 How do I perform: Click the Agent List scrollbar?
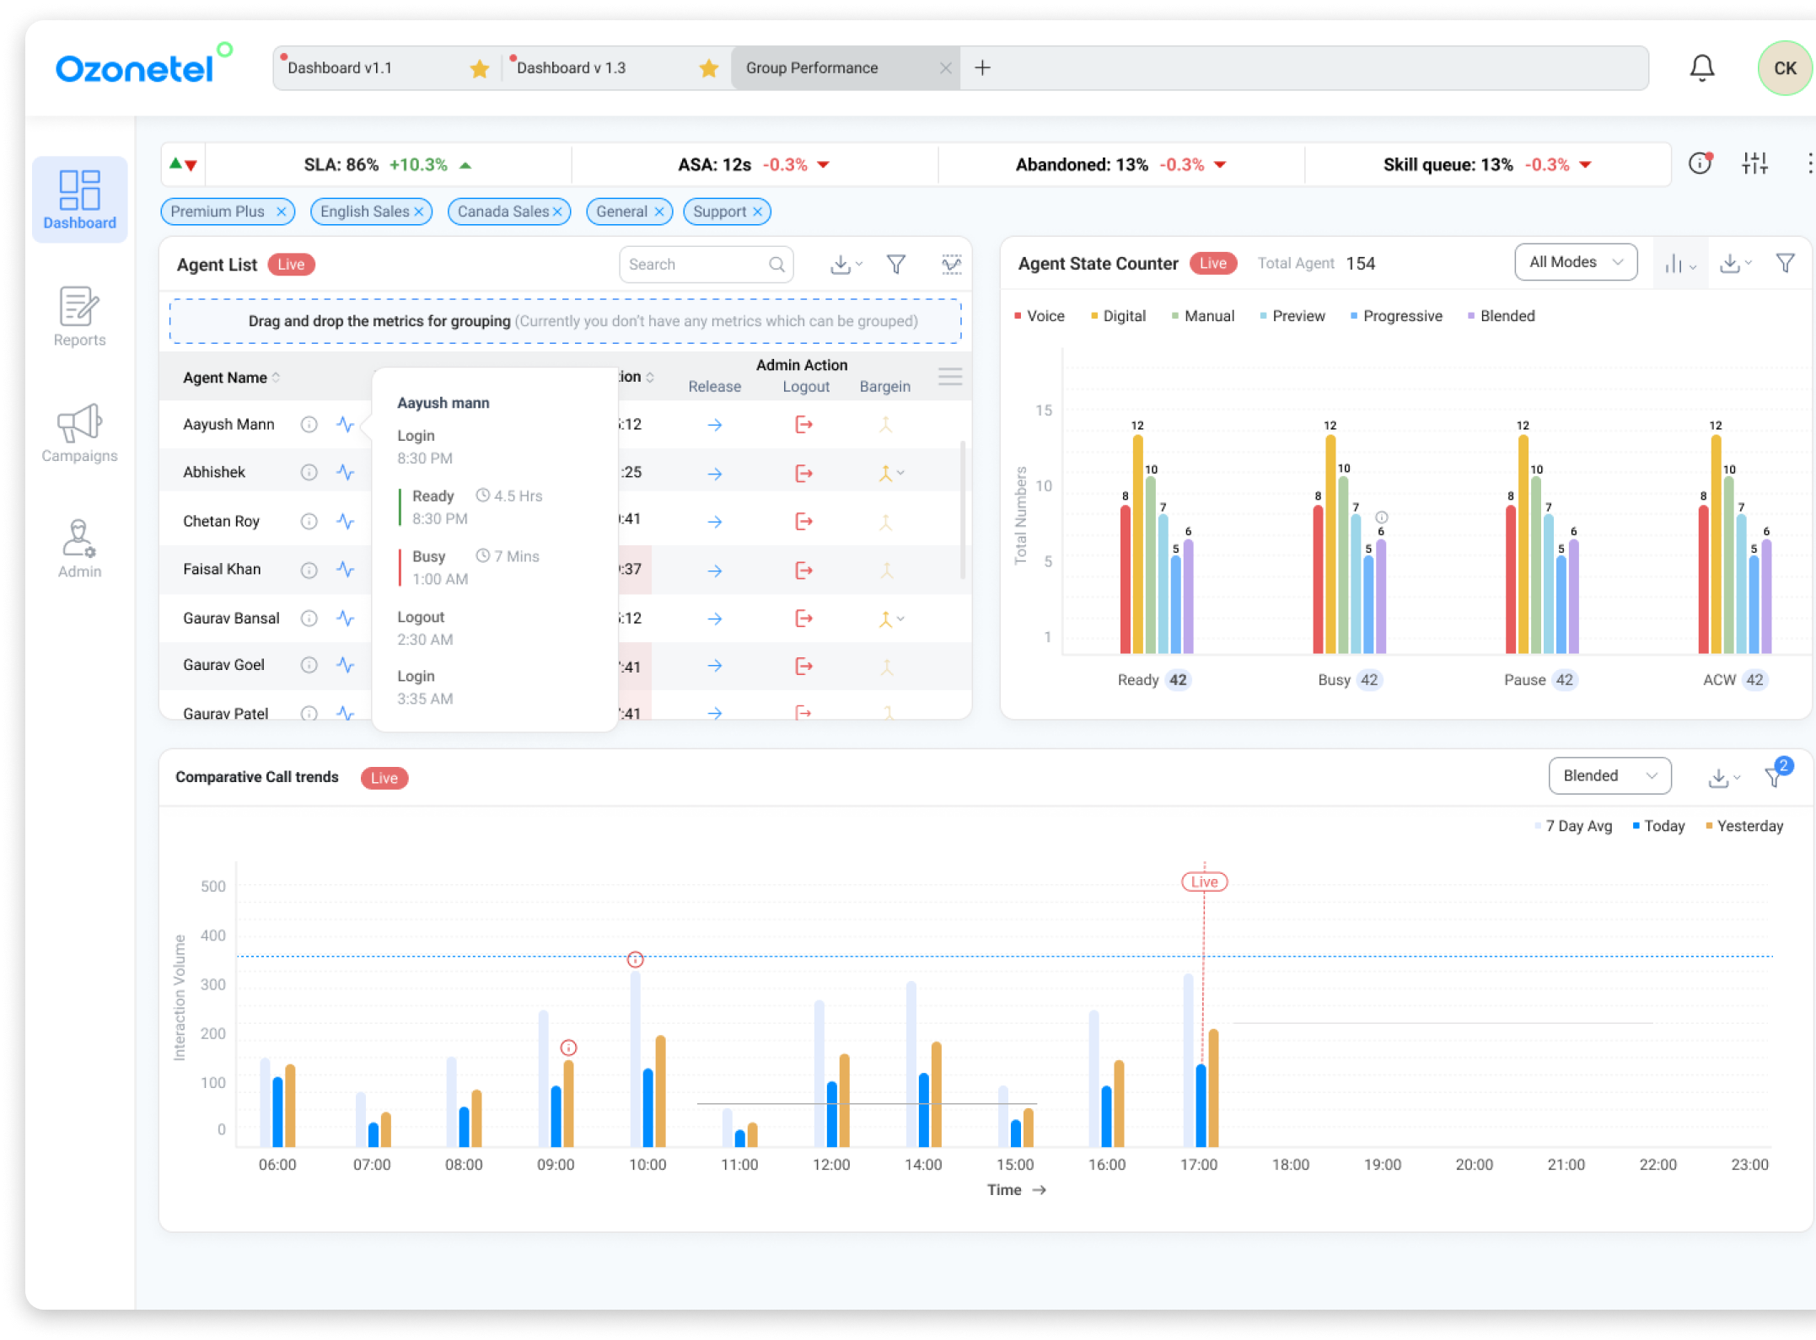(x=963, y=510)
